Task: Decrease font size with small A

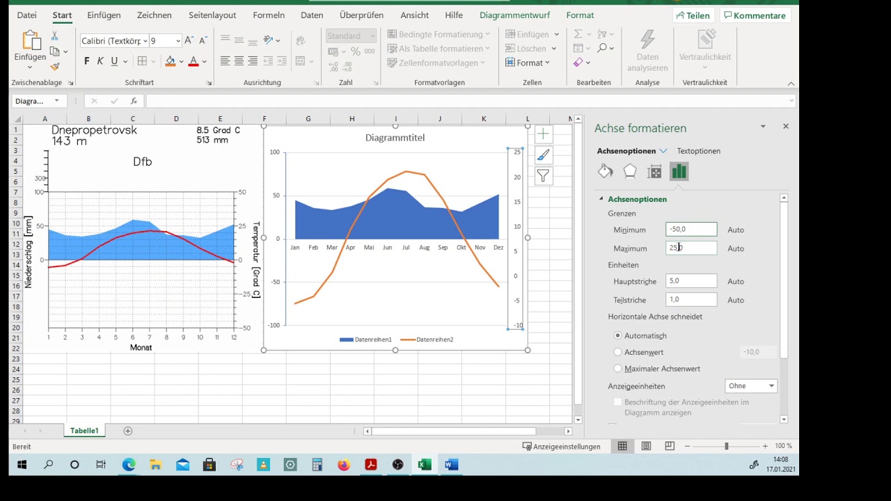Action: click(203, 41)
